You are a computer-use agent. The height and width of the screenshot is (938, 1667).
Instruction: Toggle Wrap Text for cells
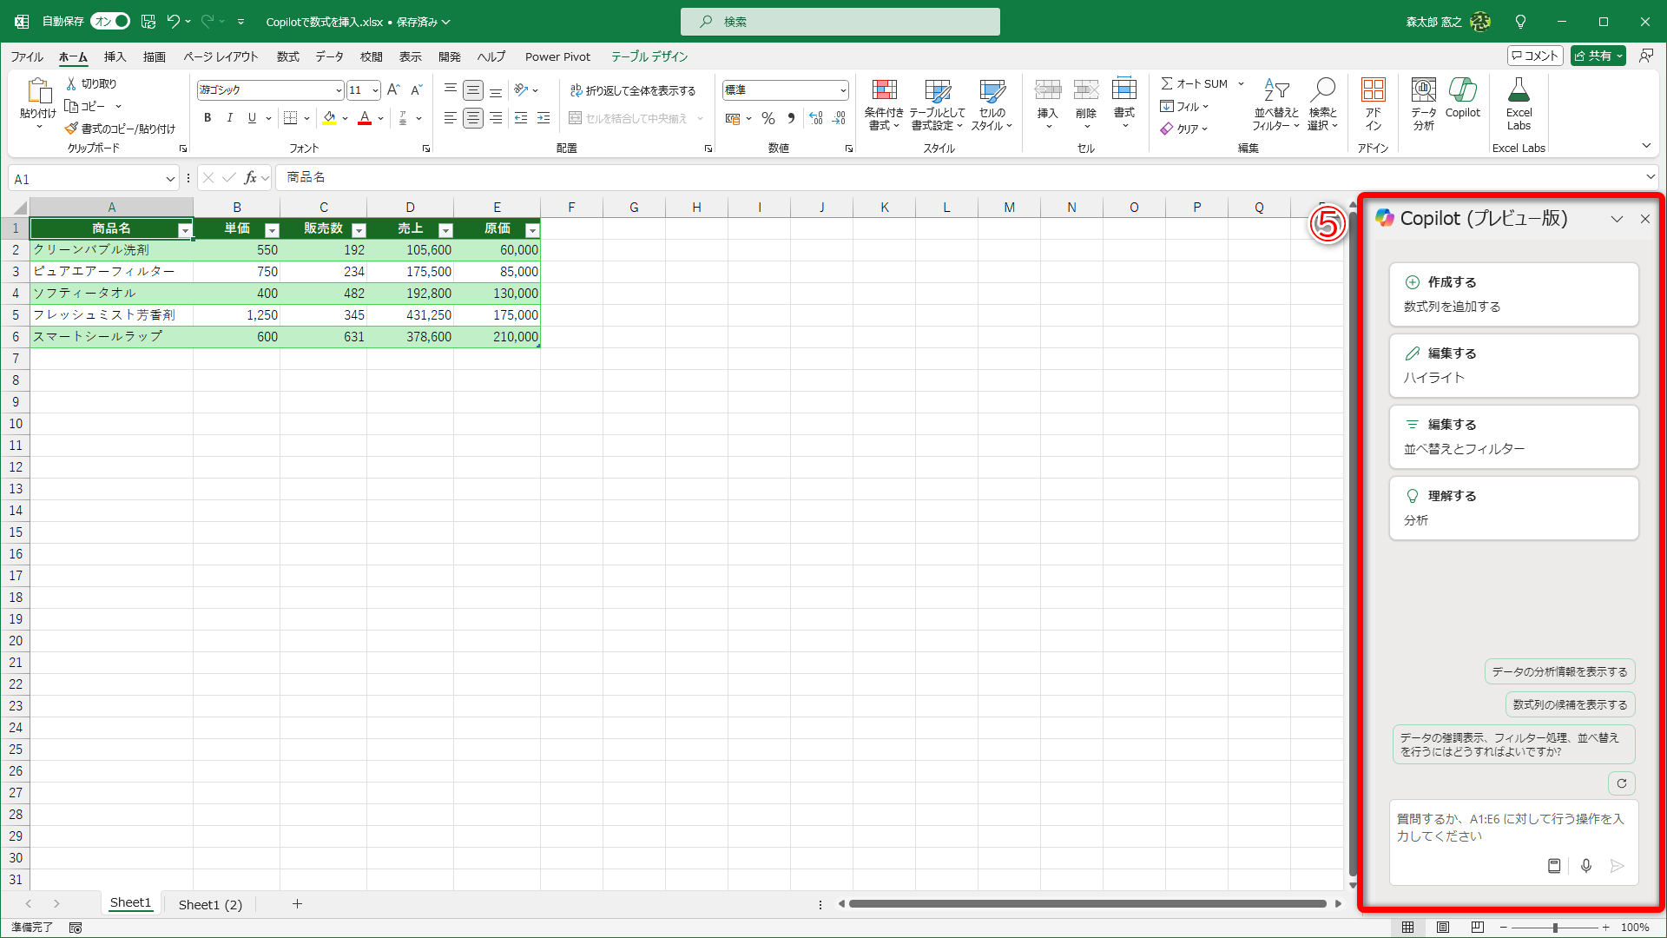[x=632, y=90]
